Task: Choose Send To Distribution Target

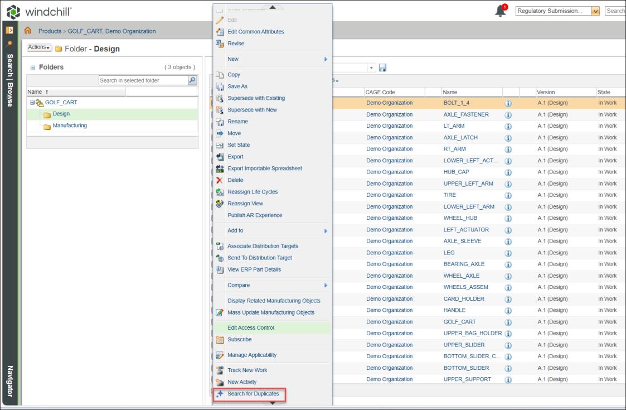Action: (x=260, y=258)
